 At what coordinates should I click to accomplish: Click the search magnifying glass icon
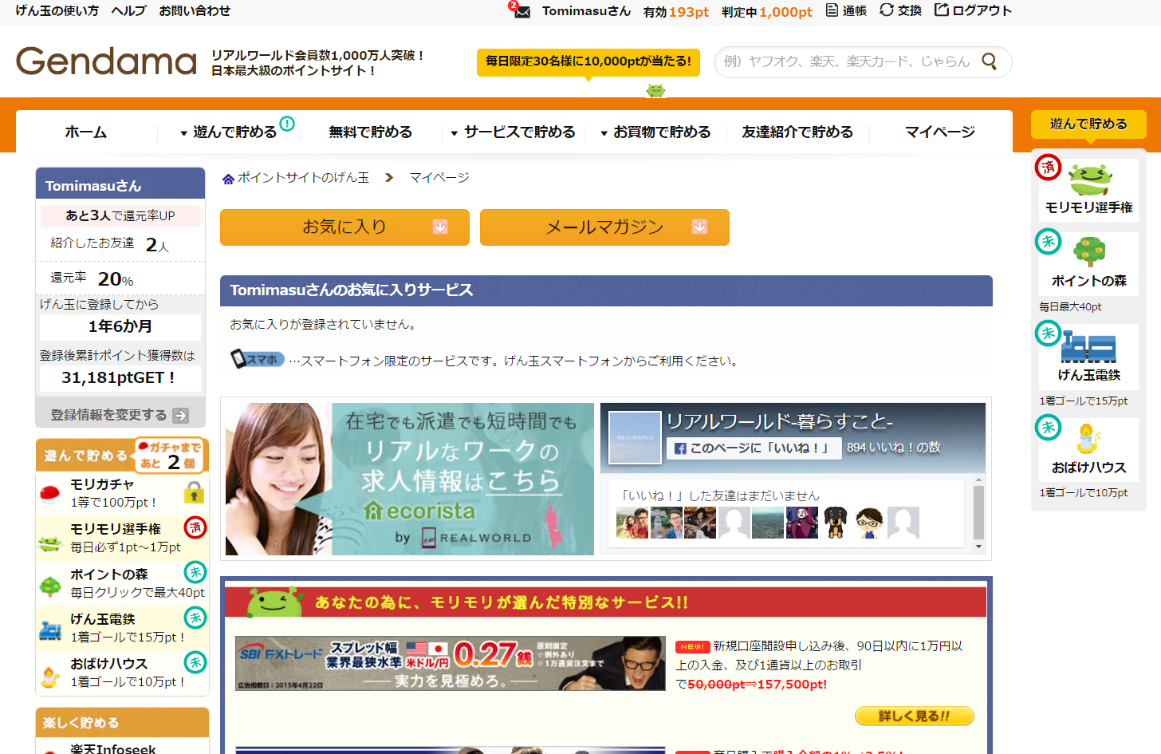(x=989, y=61)
